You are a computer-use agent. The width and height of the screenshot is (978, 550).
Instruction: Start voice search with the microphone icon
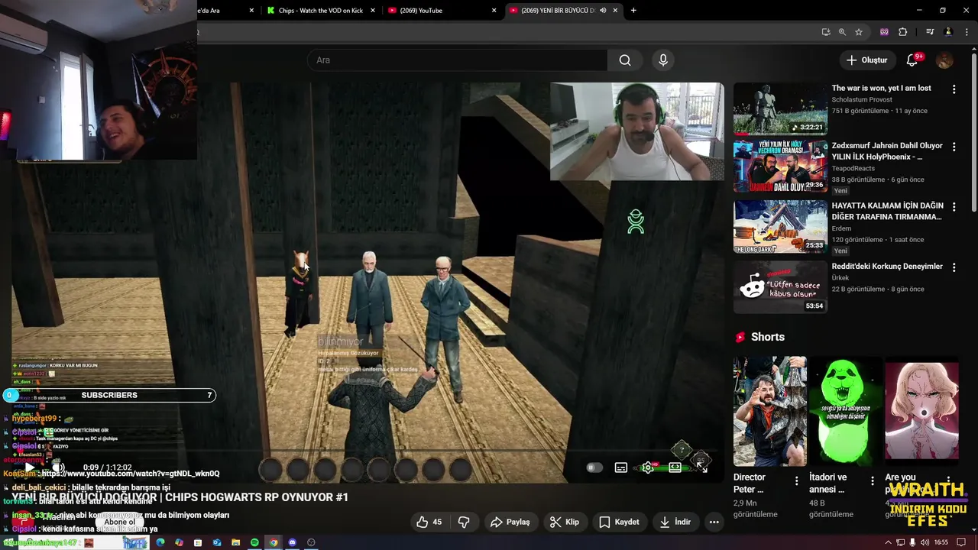pyautogui.click(x=663, y=60)
